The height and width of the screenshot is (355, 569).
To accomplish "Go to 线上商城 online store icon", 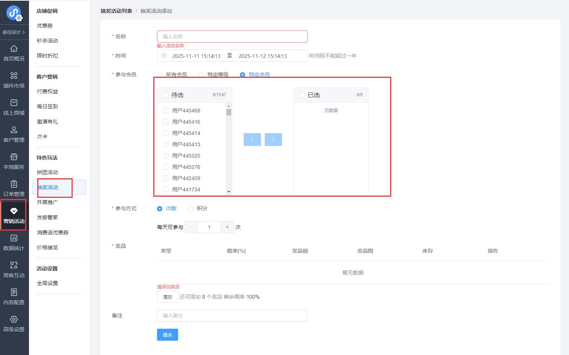I will click(x=14, y=103).
